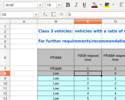The image size is (125, 100).
Task: Select 'Low' cell in row 12
Action: pyautogui.click(x=56, y=93)
